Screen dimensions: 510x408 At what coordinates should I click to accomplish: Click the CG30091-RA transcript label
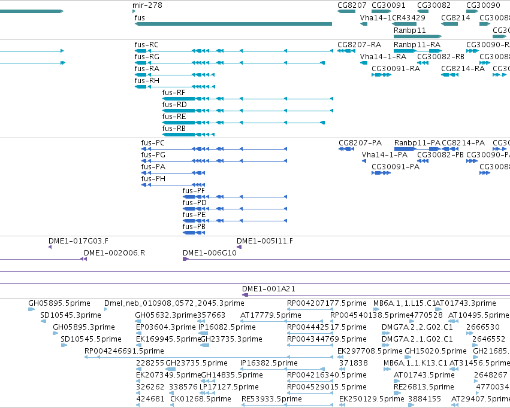[396, 68]
